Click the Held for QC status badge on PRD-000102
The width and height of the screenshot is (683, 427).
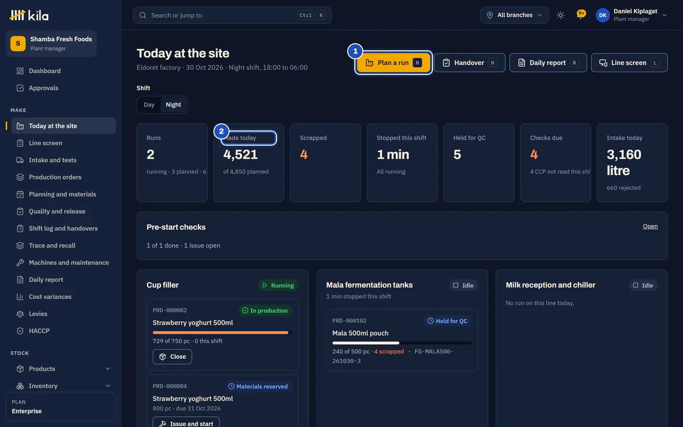click(x=447, y=321)
